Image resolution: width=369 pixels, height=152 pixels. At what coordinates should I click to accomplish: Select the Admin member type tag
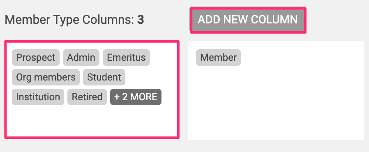pyautogui.click(x=81, y=58)
